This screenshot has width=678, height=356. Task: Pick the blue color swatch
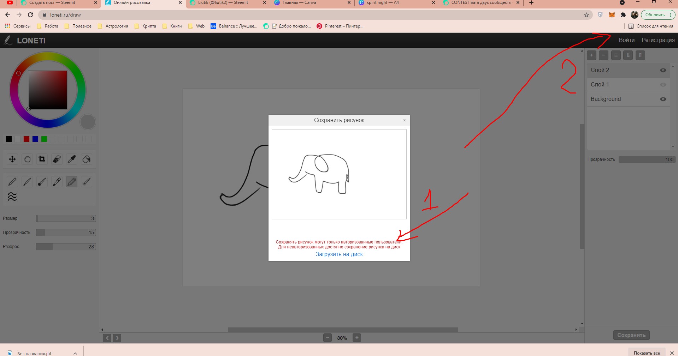[x=35, y=139]
